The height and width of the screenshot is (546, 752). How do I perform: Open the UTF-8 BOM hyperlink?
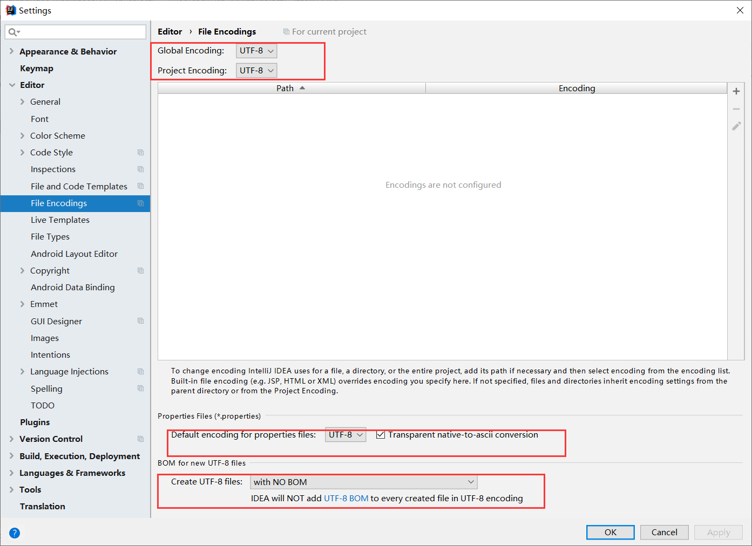click(x=346, y=499)
